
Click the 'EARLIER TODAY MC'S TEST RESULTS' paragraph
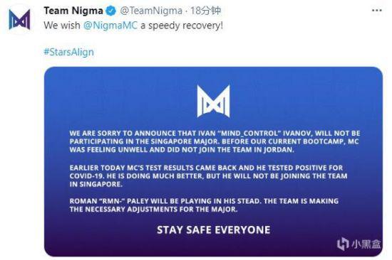click(x=209, y=176)
